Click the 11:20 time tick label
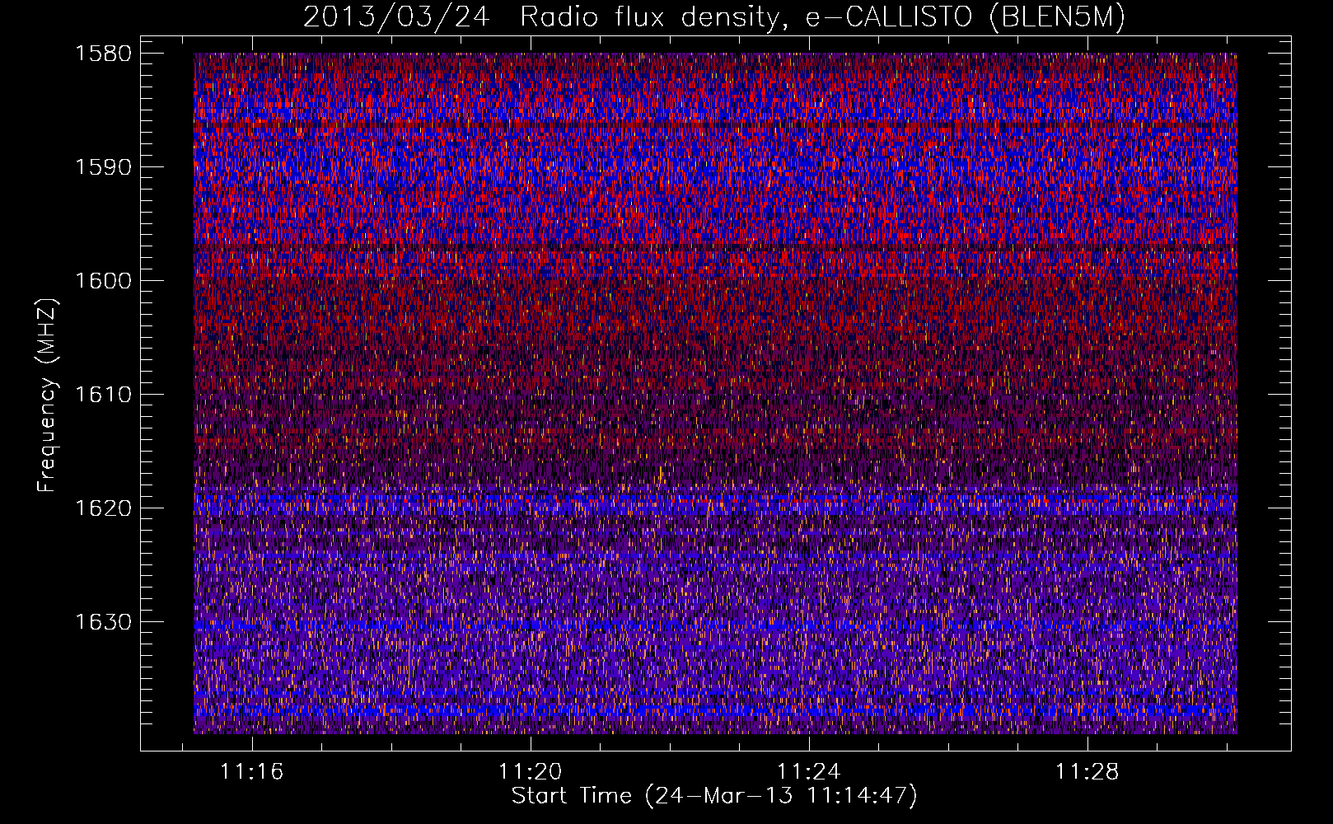Viewport: 1333px width, 824px height. pos(531,771)
